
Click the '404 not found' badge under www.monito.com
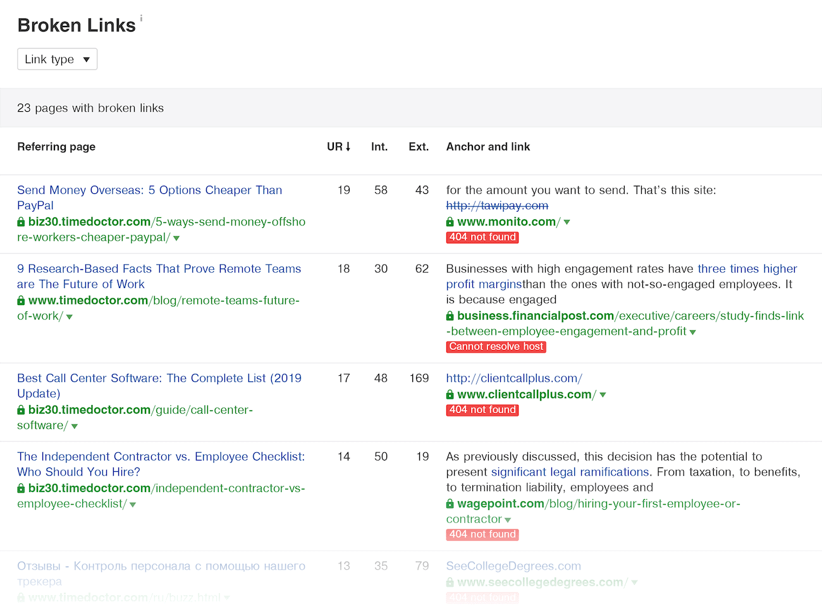(482, 238)
